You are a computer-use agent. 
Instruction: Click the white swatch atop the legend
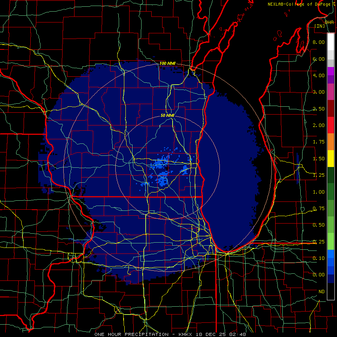(331, 42)
